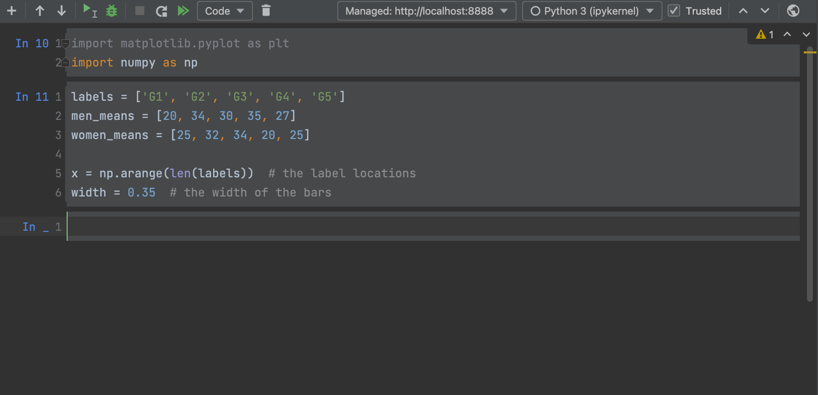Run cell and select below
The width and height of the screenshot is (818, 395).
click(89, 11)
